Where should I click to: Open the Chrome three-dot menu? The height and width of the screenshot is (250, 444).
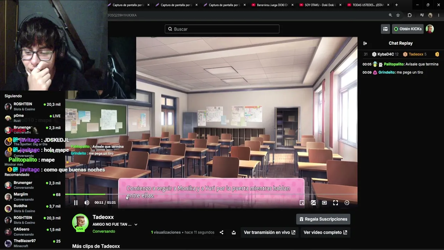(439, 15)
